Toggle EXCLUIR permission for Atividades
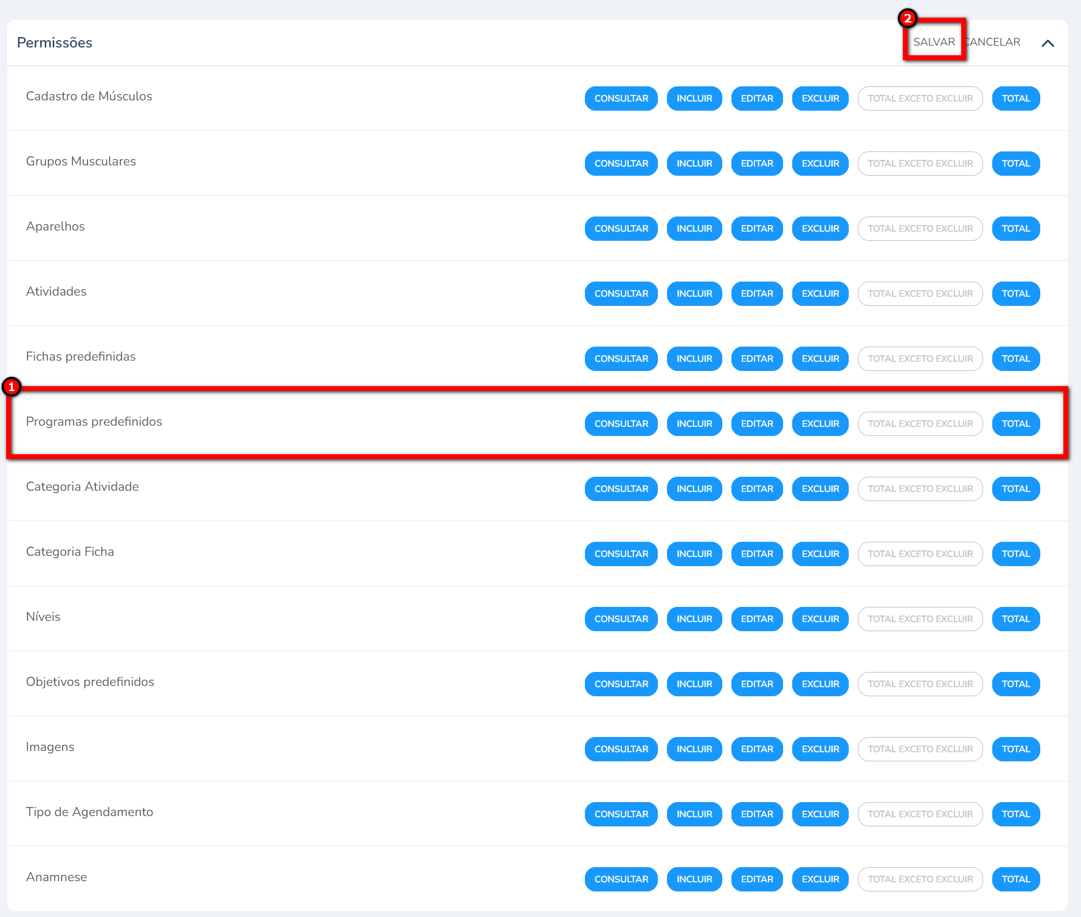 coord(820,294)
